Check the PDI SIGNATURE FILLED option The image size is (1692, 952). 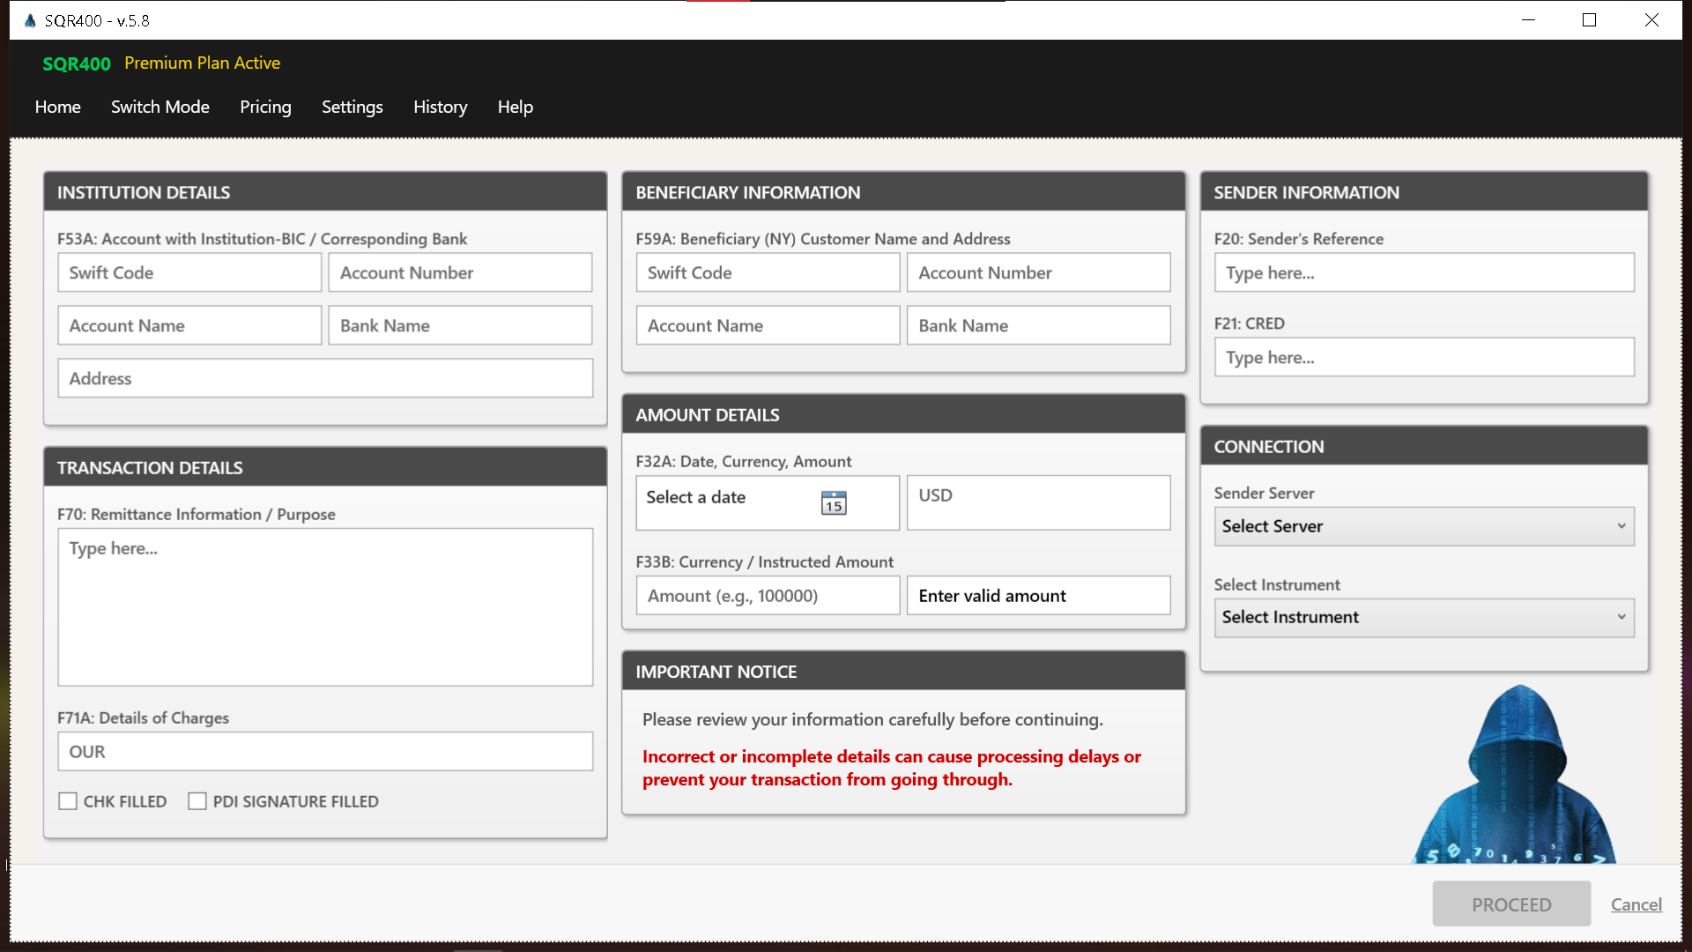(x=197, y=800)
